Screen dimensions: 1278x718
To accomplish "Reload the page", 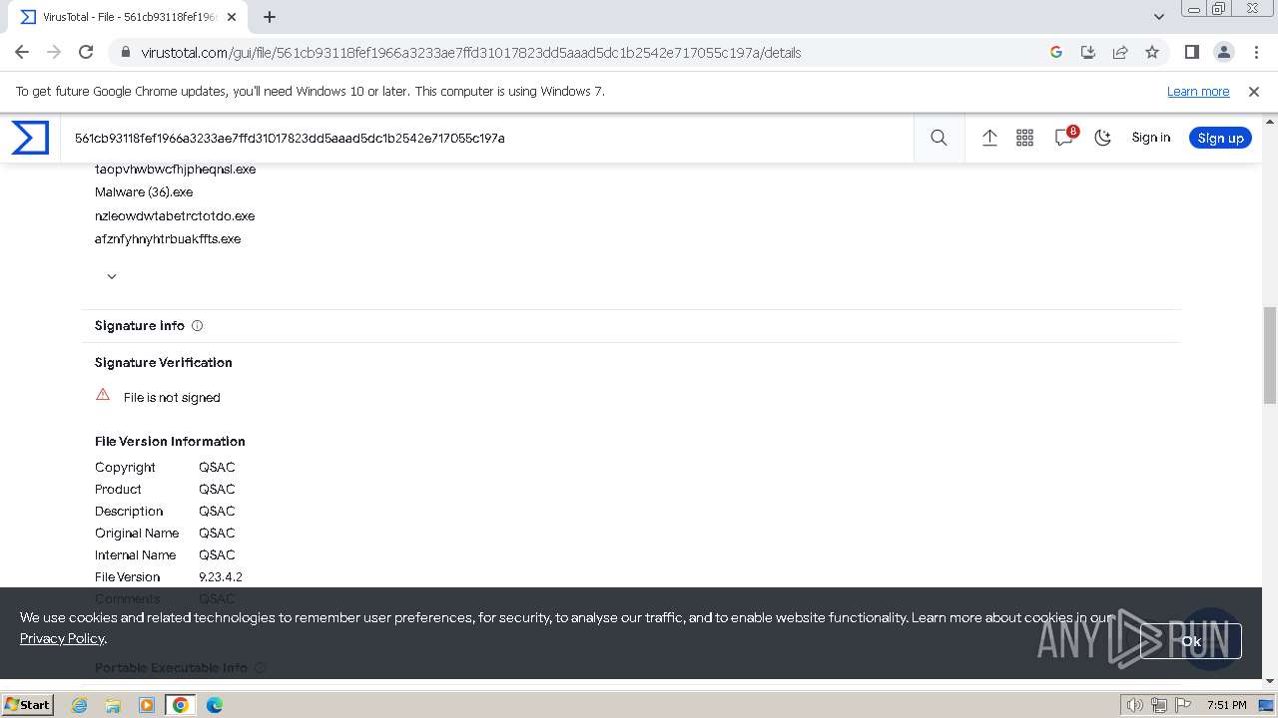I will (86, 52).
